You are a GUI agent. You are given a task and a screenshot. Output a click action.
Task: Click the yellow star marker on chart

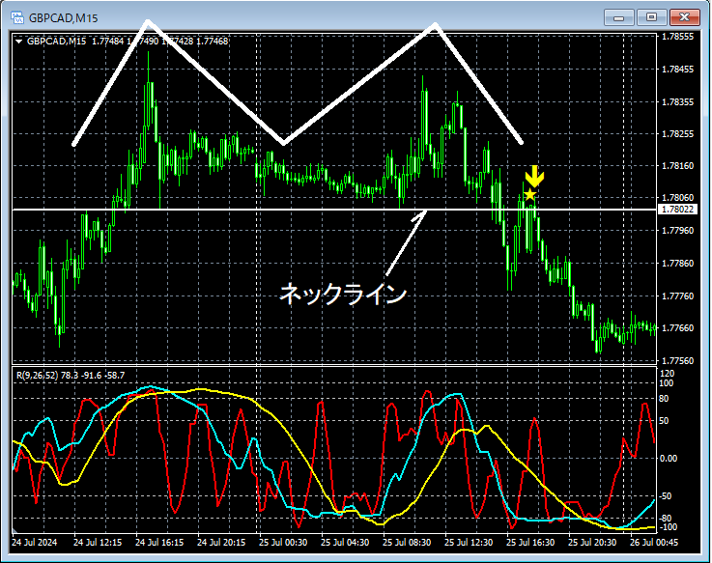click(x=530, y=195)
